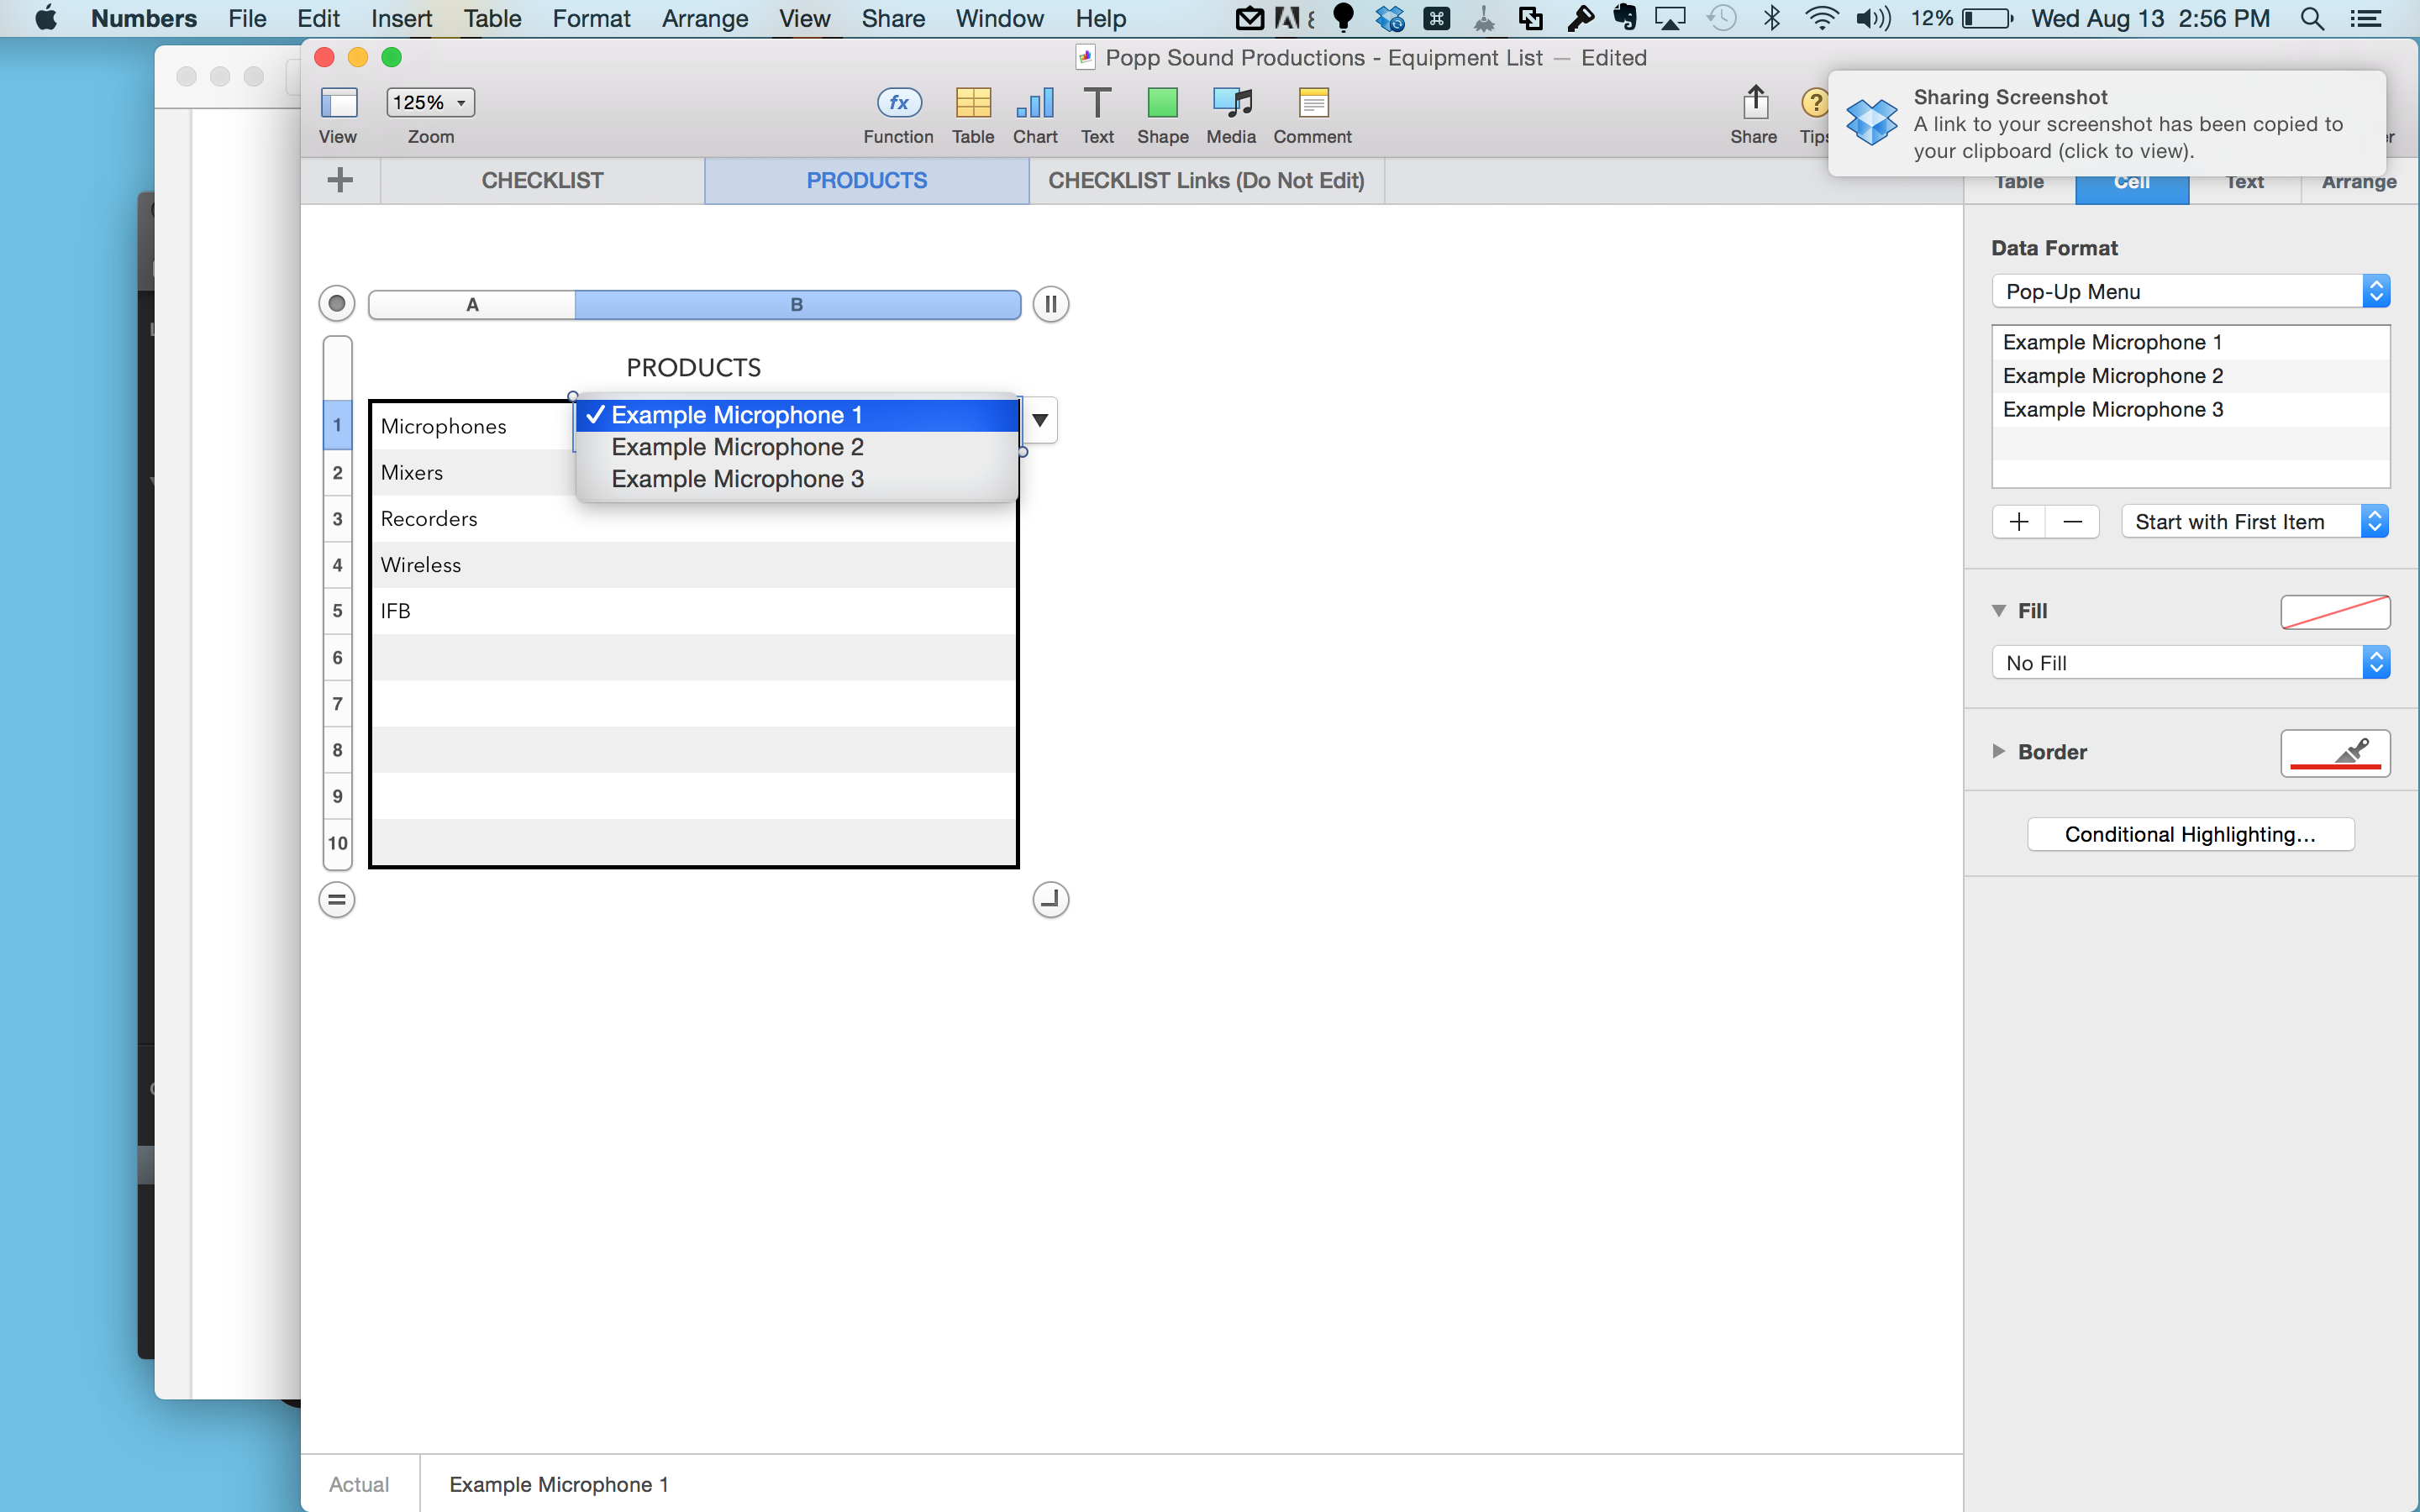This screenshot has width=2420, height=1512.
Task: Click the Function fx toolbar icon
Action: tap(898, 103)
